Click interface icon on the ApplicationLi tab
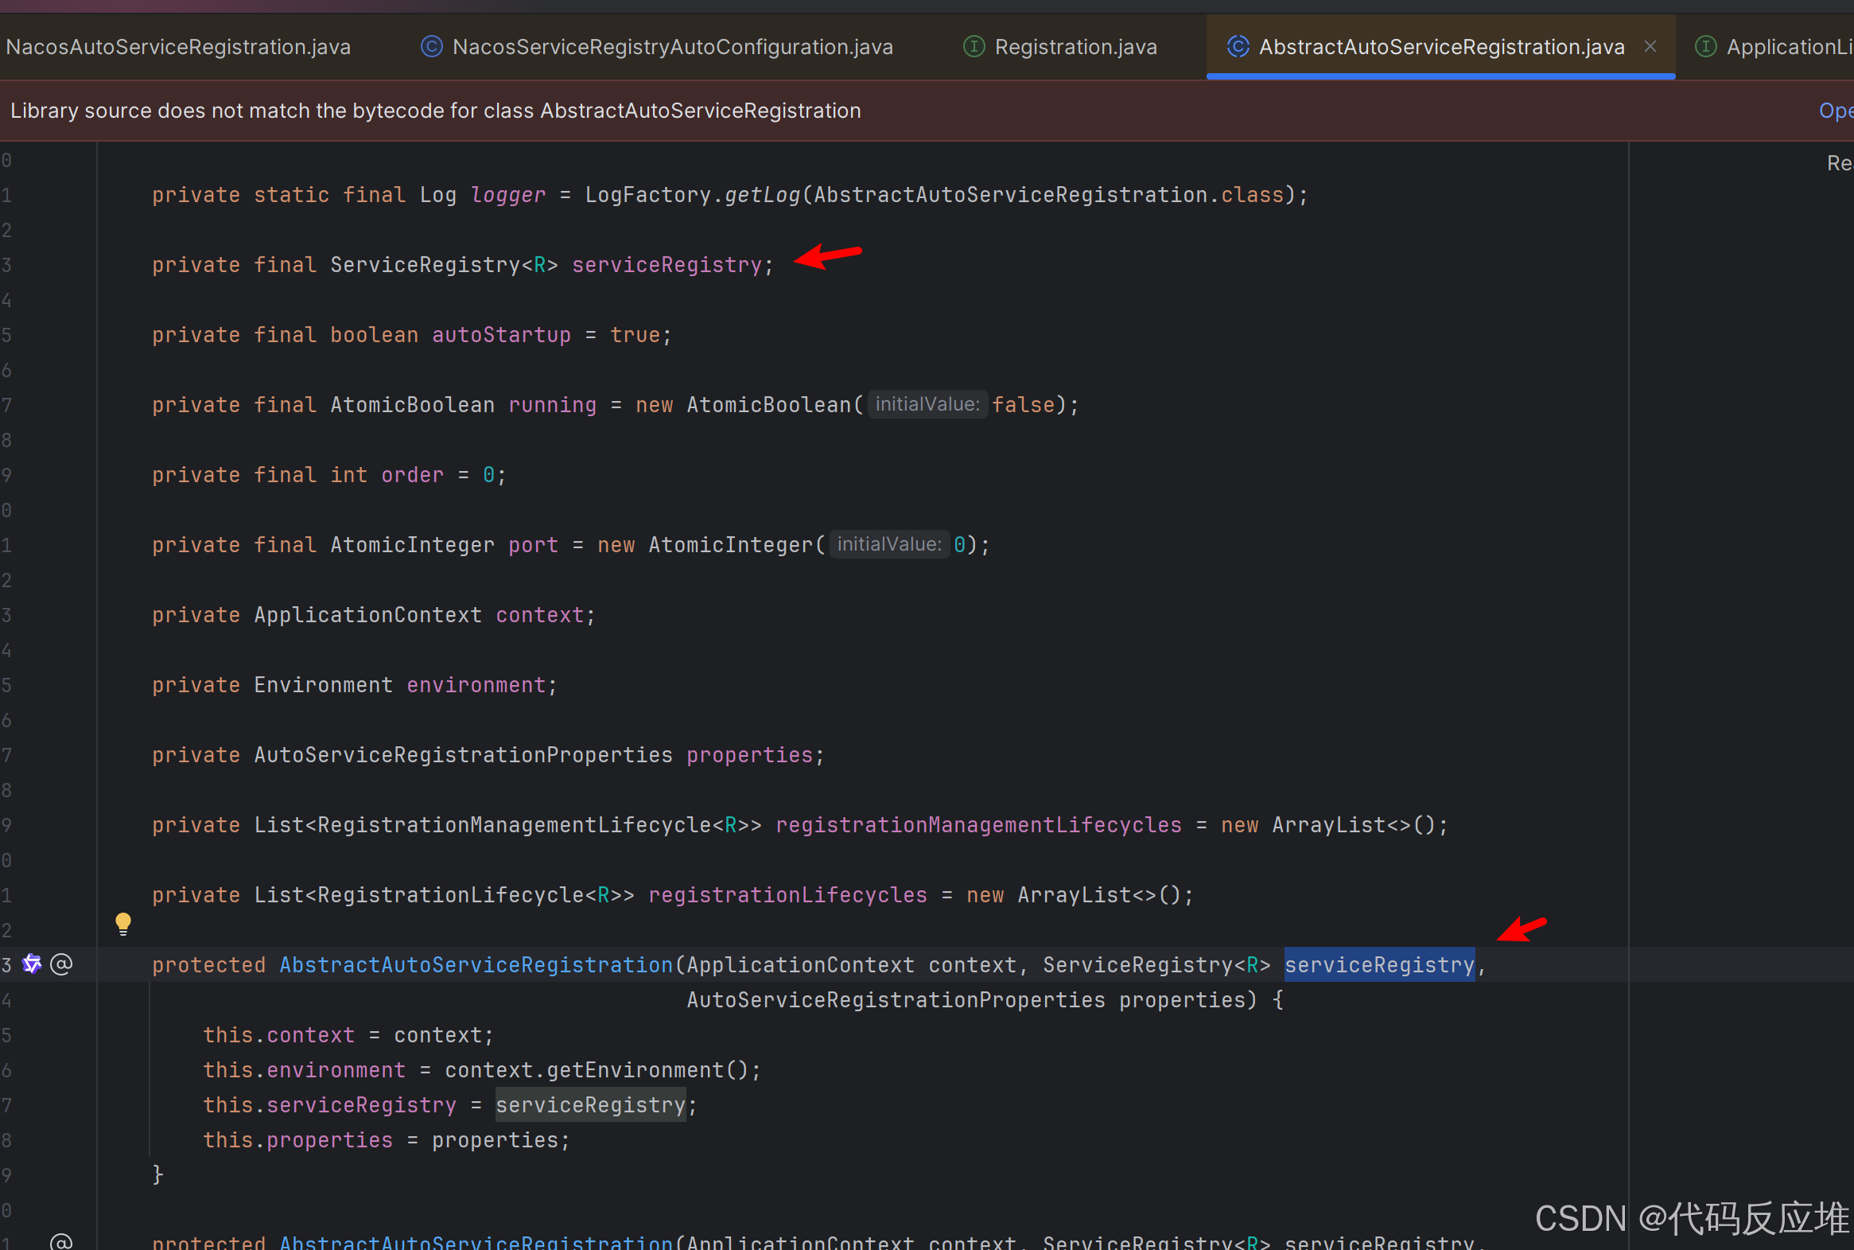Viewport: 1854px width, 1250px height. [1705, 47]
